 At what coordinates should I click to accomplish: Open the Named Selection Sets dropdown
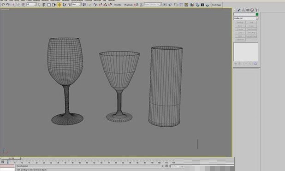click(x=153, y=4)
